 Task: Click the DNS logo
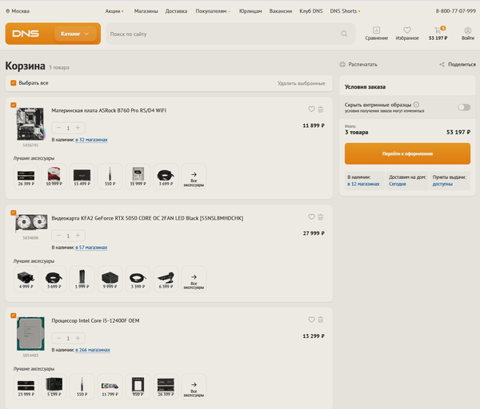(26, 34)
